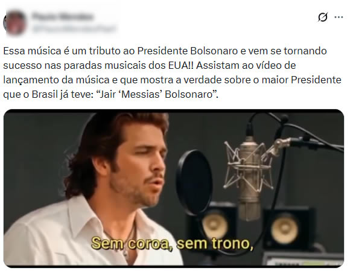Image resolution: width=350 pixels, height=277 pixels.
Task: Open the blurred profile avatar
Action: coord(14,22)
